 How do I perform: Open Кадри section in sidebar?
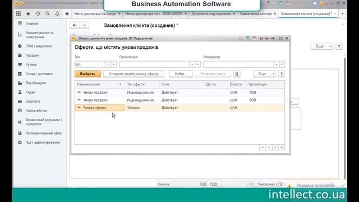pyautogui.click(x=30, y=92)
